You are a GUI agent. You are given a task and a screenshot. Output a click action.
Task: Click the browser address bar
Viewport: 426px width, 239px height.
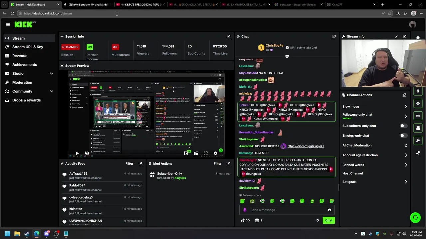click(x=200, y=13)
